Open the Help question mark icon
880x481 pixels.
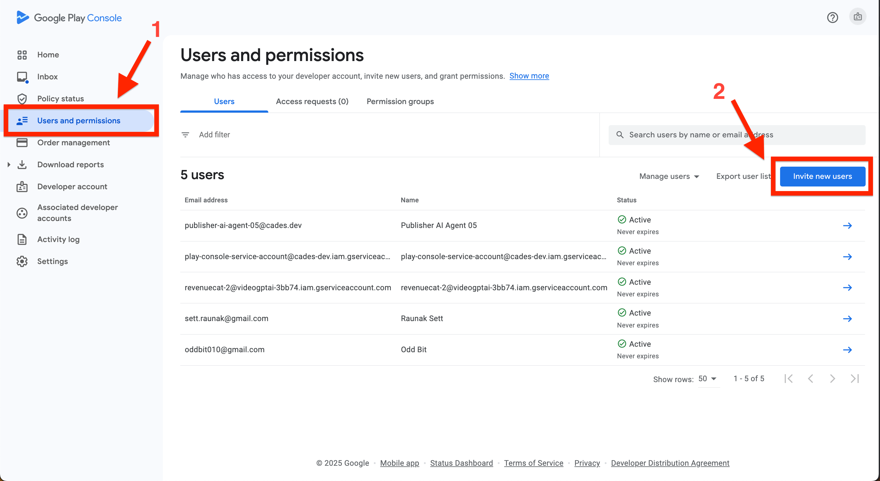click(833, 17)
